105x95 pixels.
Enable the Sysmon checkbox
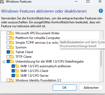8,47
